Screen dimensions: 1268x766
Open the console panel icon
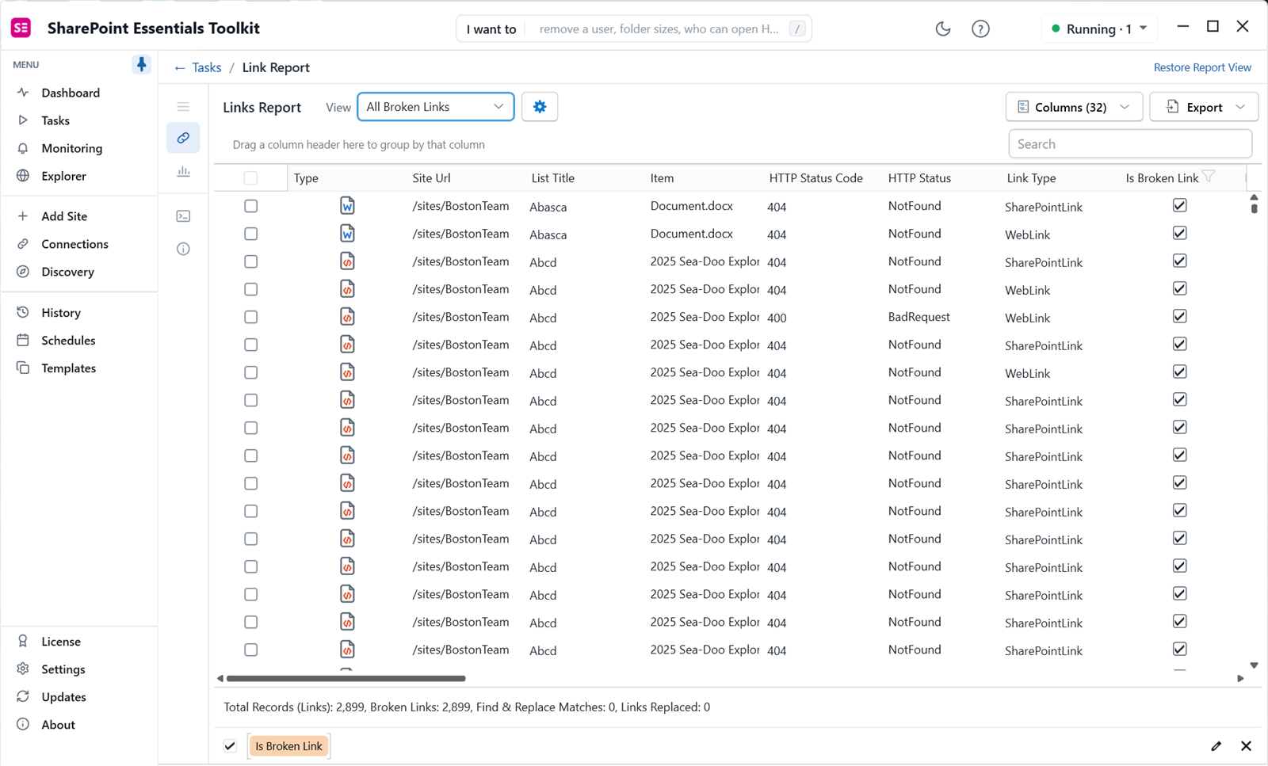click(x=183, y=216)
